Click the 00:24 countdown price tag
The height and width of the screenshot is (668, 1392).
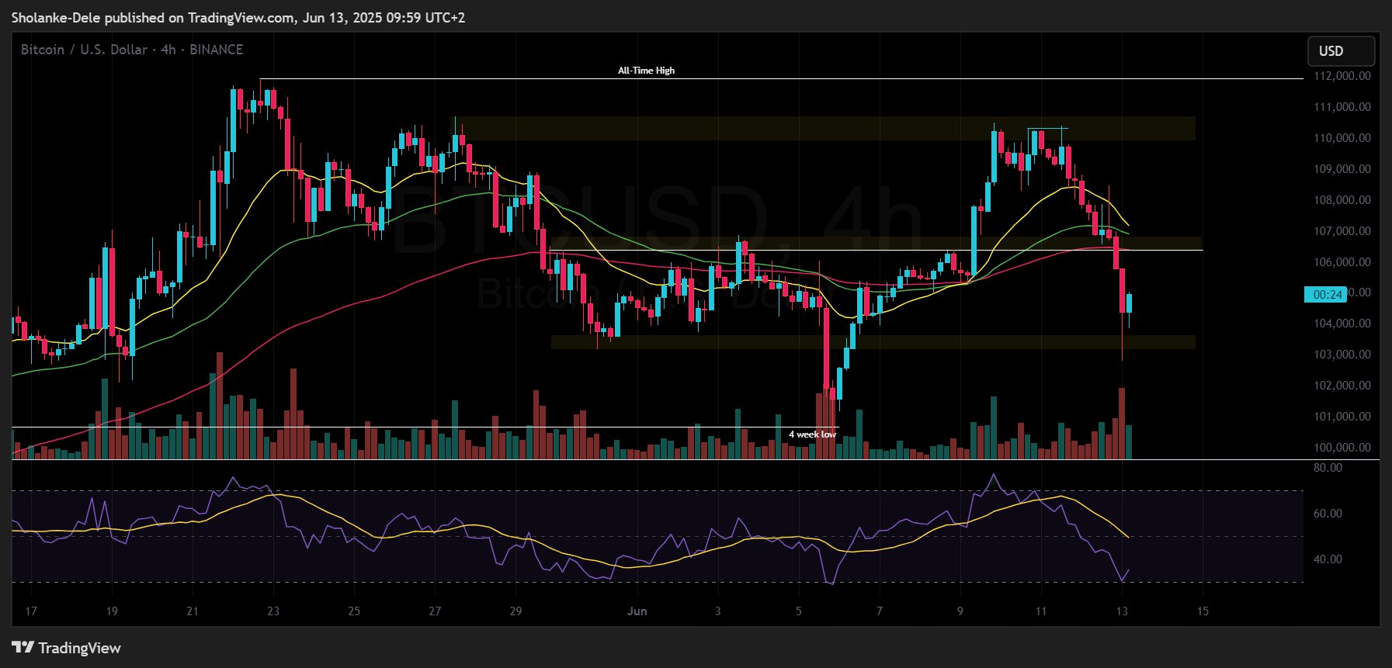pos(1325,294)
